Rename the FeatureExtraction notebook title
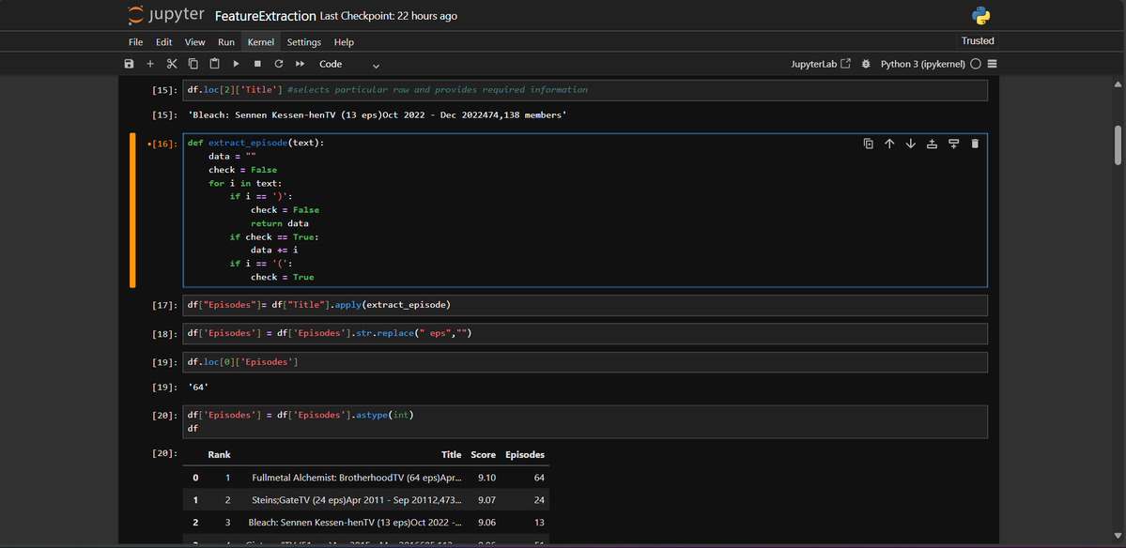This screenshot has width=1126, height=548. [x=265, y=16]
